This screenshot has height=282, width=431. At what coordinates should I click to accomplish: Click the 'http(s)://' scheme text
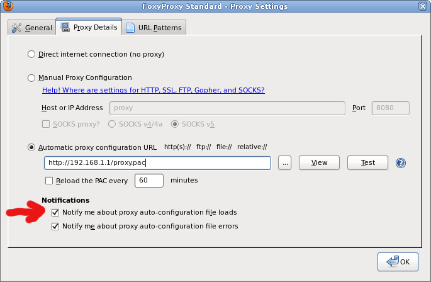(177, 147)
